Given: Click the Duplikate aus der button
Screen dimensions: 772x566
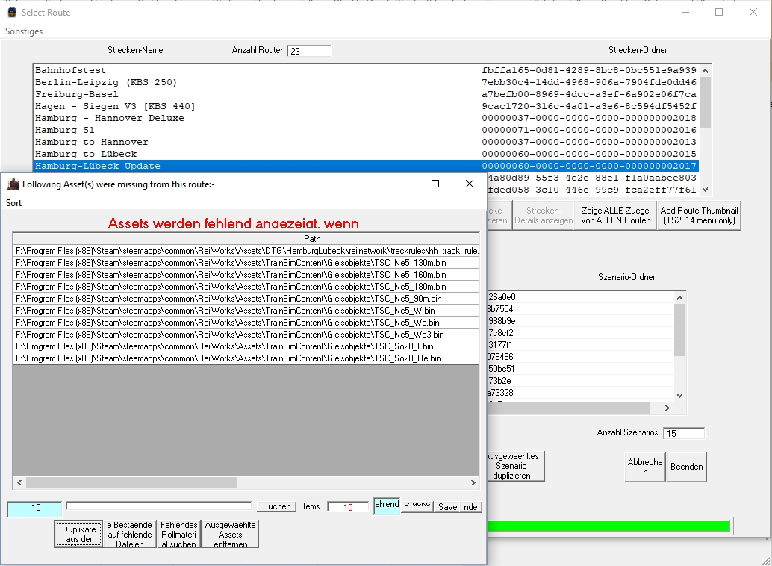Looking at the screenshot, I should 78,535.
